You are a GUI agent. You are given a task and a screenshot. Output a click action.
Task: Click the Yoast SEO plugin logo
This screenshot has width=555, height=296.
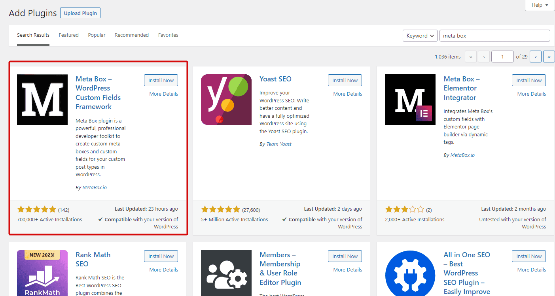point(226,100)
